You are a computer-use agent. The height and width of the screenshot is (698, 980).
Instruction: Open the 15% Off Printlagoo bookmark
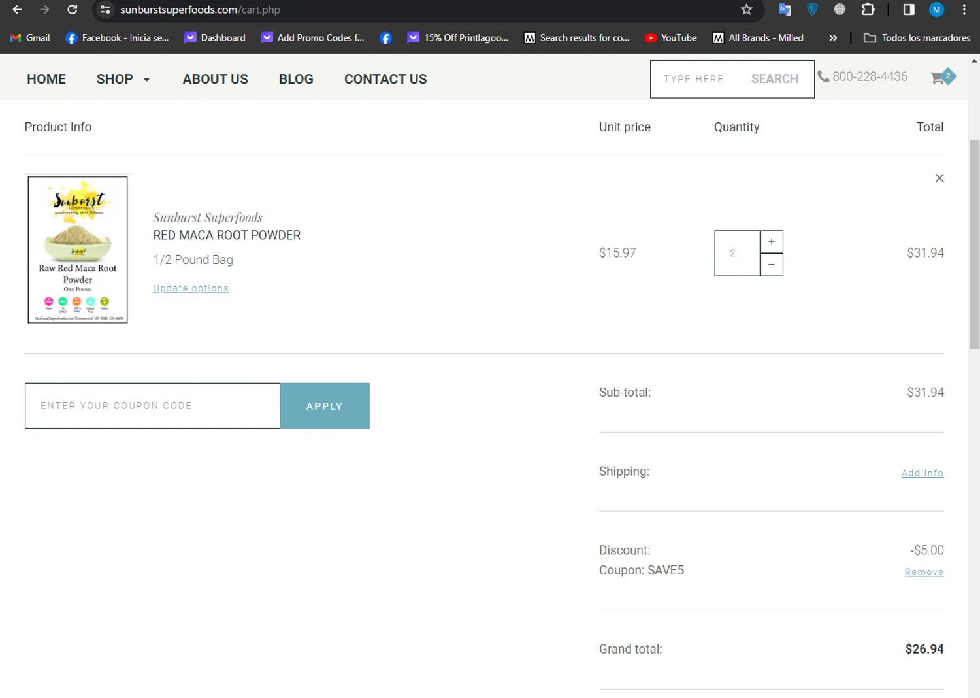point(458,38)
